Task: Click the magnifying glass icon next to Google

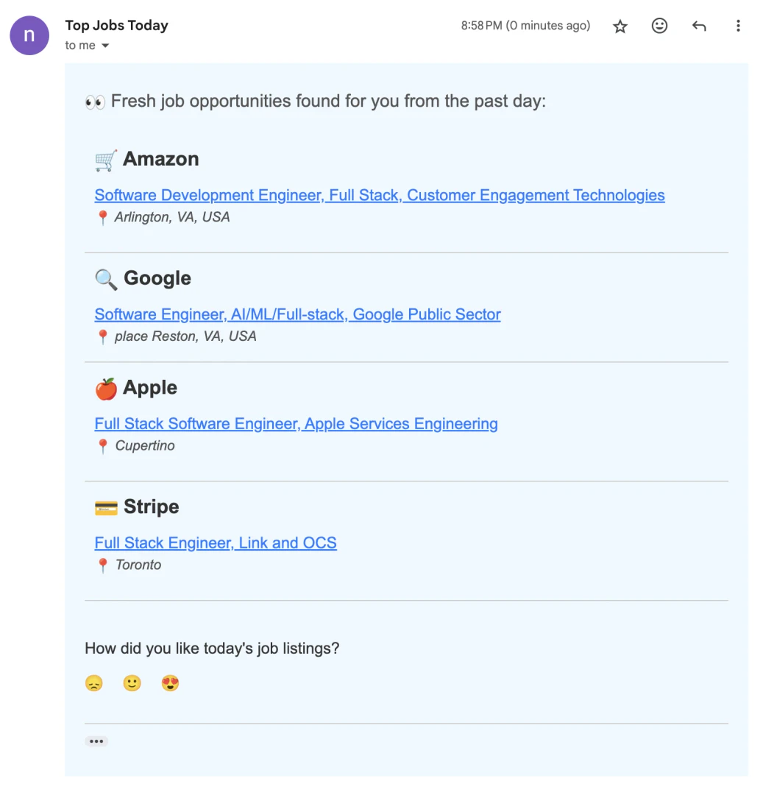Action: (104, 278)
